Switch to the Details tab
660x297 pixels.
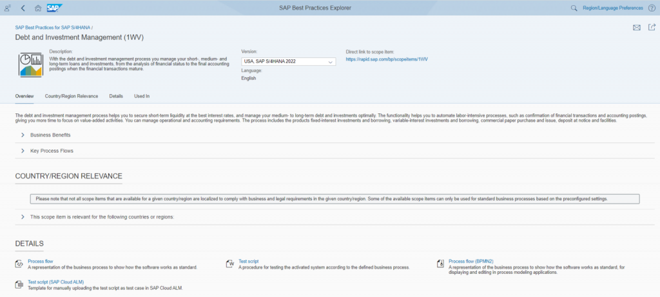point(116,96)
